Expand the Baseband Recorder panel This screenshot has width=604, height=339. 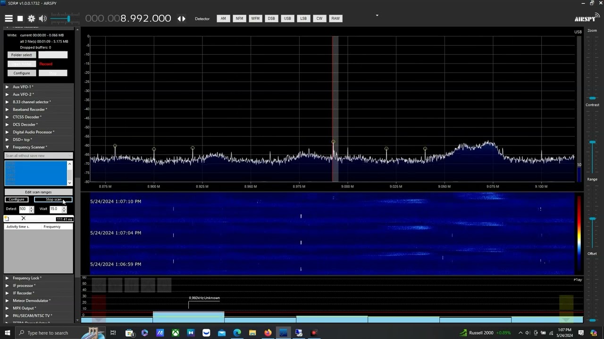[x=39, y=109]
